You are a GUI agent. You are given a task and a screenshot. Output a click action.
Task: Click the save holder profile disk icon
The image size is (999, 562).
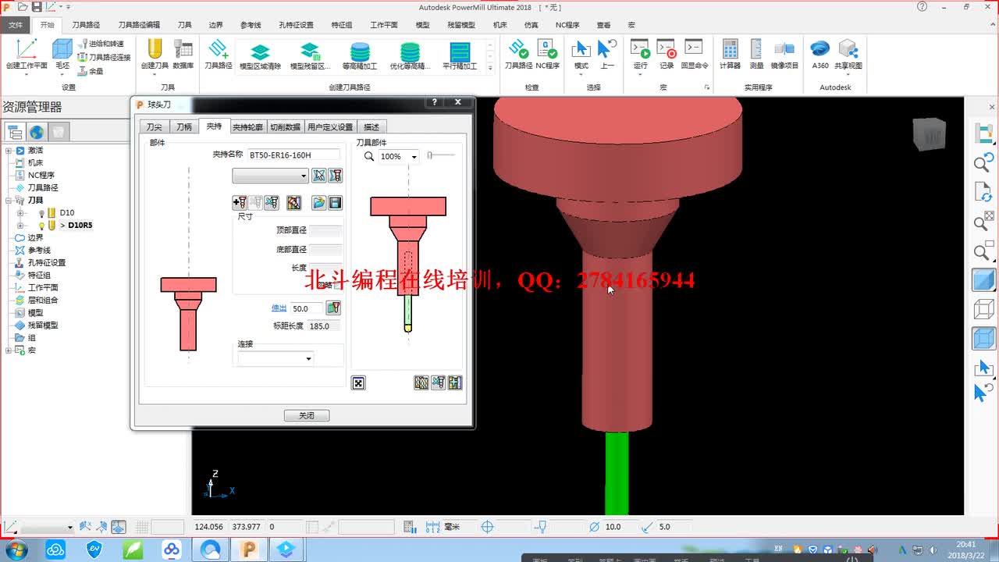(336, 203)
